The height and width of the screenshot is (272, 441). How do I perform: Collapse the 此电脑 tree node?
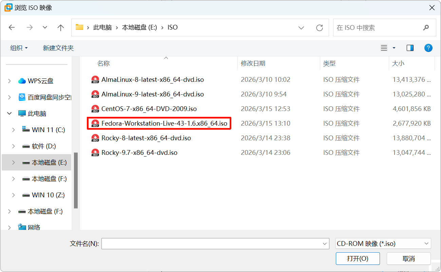(x=9, y=113)
